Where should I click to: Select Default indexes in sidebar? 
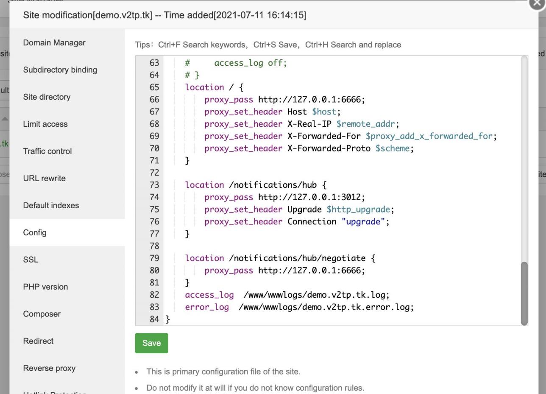(x=51, y=206)
